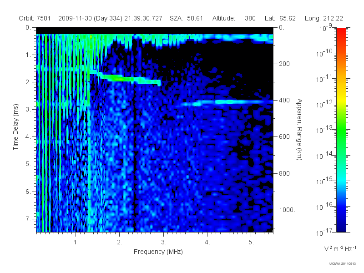The height and width of the screenshot is (273, 364).
Task: Click the 10^-17 colorbar label
Action: click(x=325, y=232)
